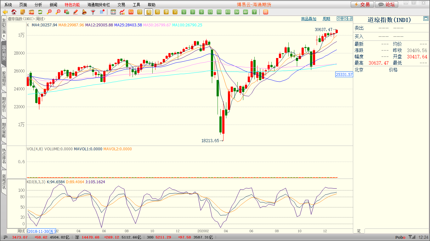Click the 2018-11-30(五) date box
The height and width of the screenshot is (241, 430).
[42, 231]
